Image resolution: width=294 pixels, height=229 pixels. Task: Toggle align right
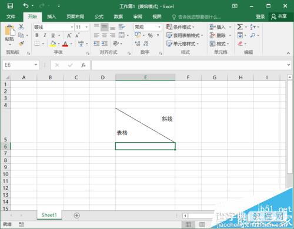coord(112,35)
